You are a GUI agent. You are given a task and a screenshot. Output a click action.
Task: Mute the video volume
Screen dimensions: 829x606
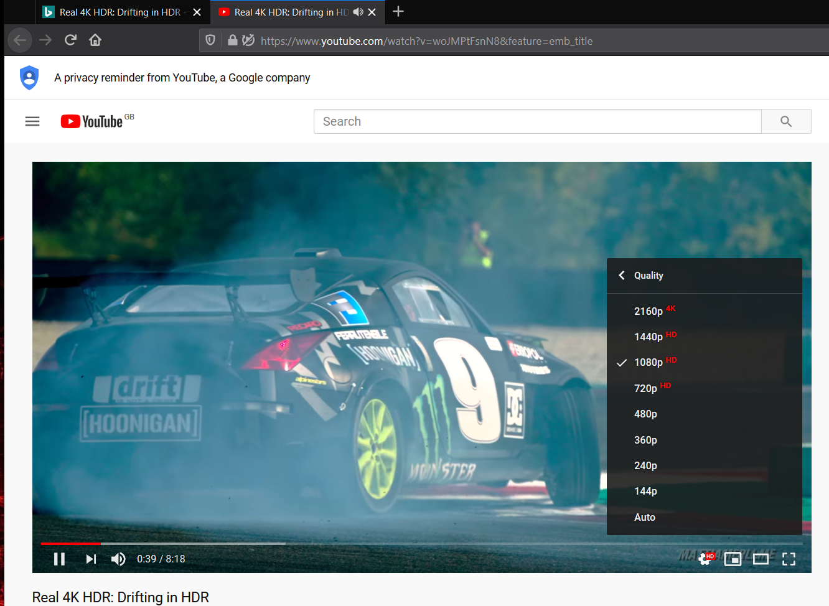click(118, 559)
